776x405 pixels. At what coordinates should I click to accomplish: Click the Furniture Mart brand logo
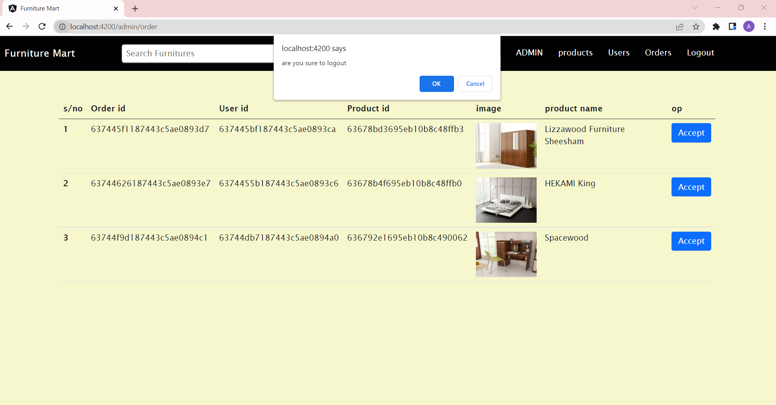[x=40, y=53]
